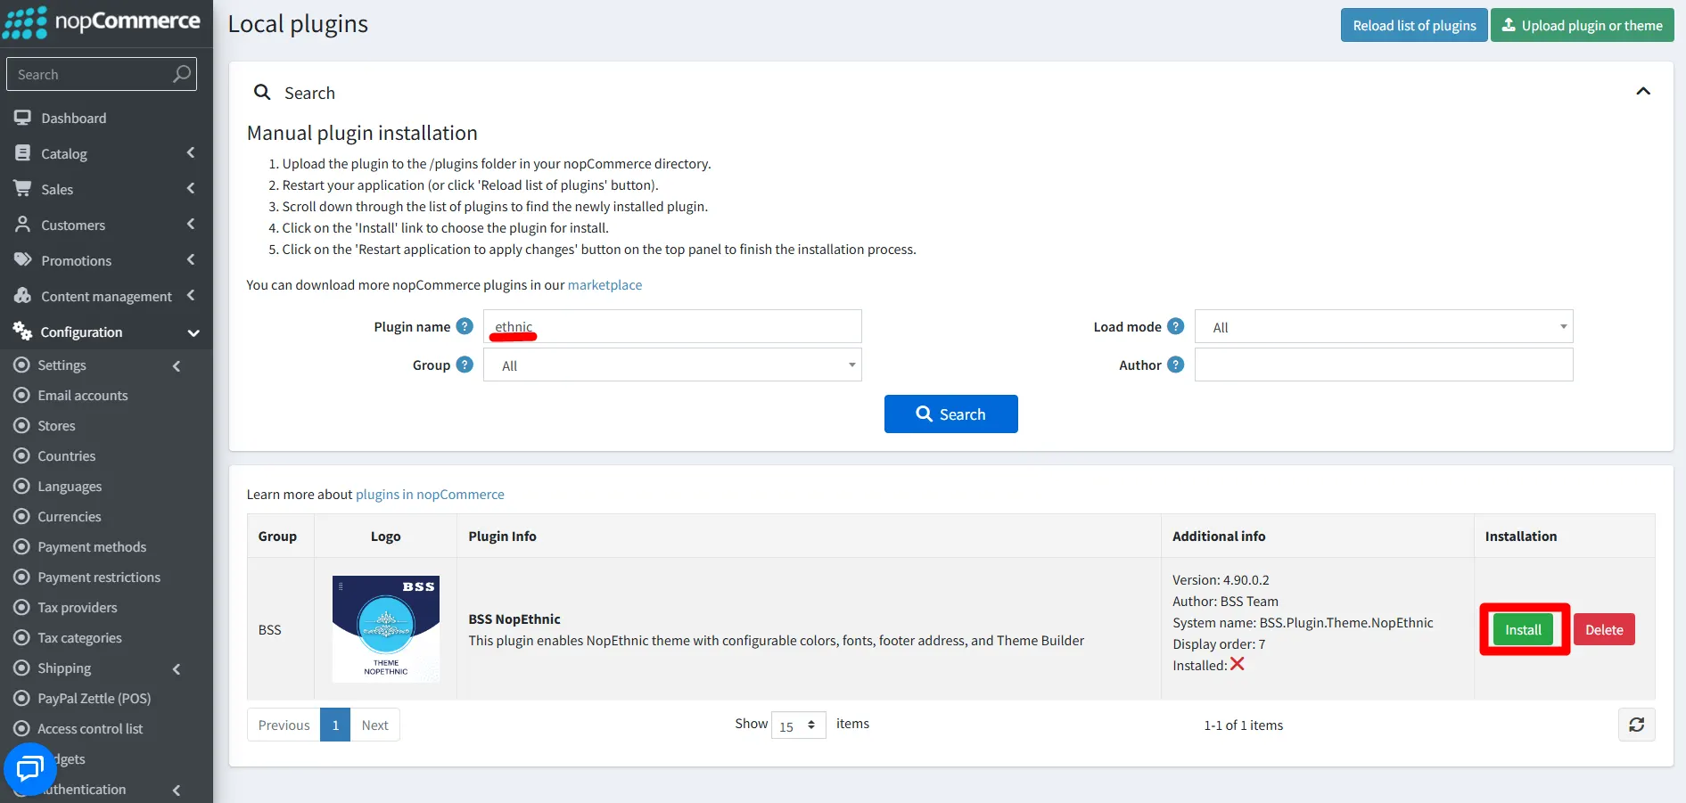Image resolution: width=1686 pixels, height=803 pixels.
Task: Click the Payment methods circle icon
Action: coord(22,546)
